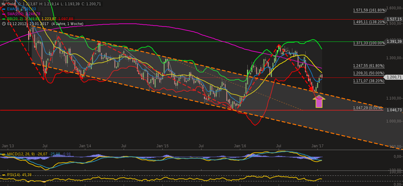The image size is (403, 186).
Task: Click Fibonacci label 1.209,31 (50.00%)
Action: (x=369, y=73)
